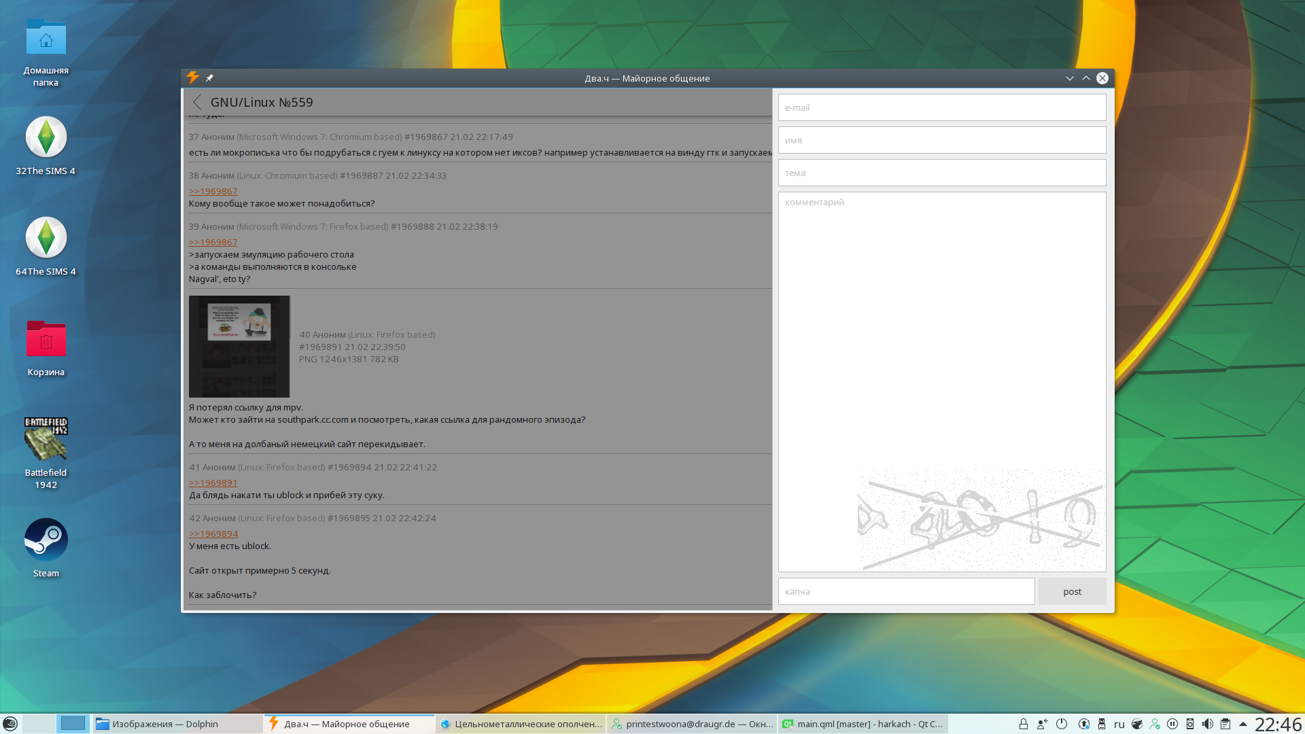This screenshot has height=734, width=1305.
Task: Toggle the pin window icon in title bar
Action: (x=209, y=78)
